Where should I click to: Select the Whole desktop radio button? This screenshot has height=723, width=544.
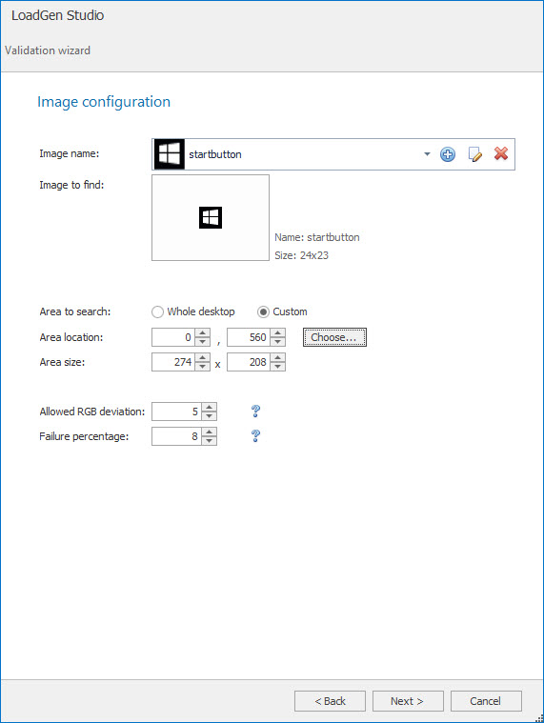click(x=157, y=312)
